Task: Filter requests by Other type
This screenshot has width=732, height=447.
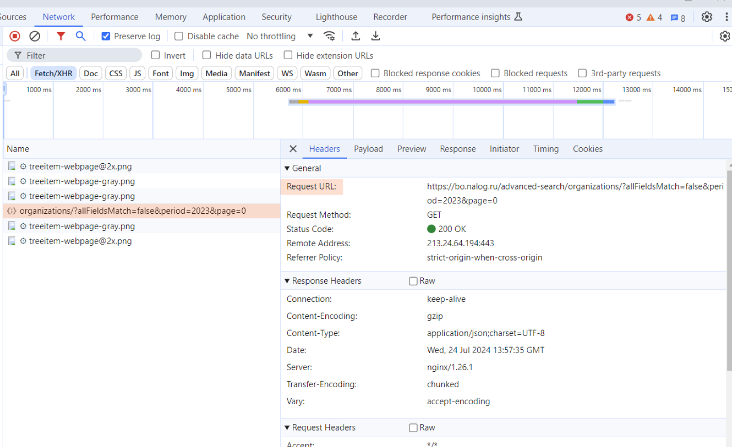Action: tap(348, 73)
